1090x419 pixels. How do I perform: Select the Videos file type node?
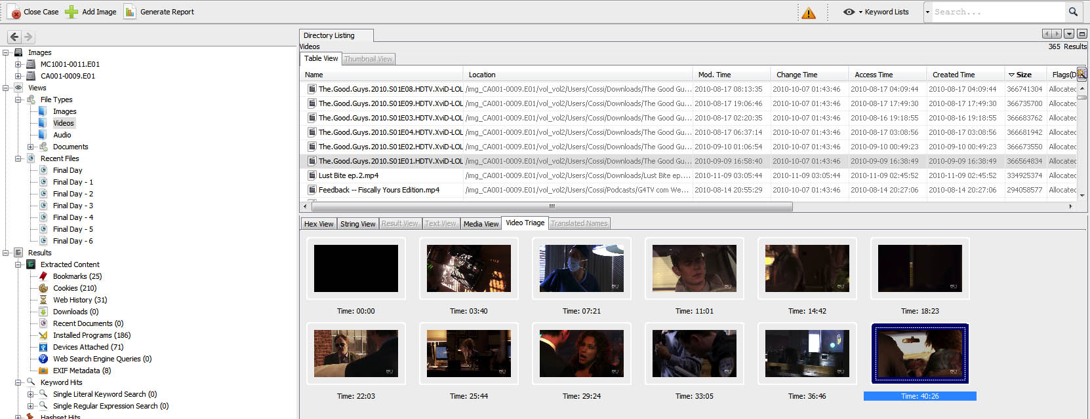tap(64, 123)
